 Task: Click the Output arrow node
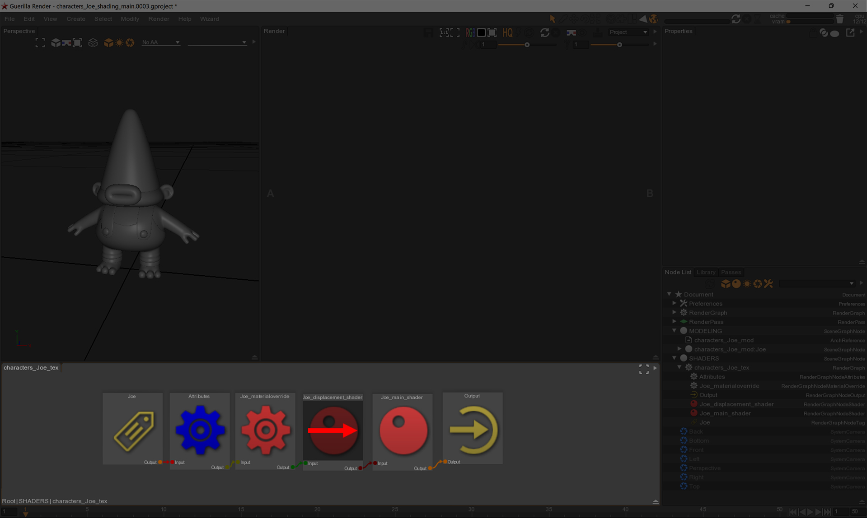473,429
